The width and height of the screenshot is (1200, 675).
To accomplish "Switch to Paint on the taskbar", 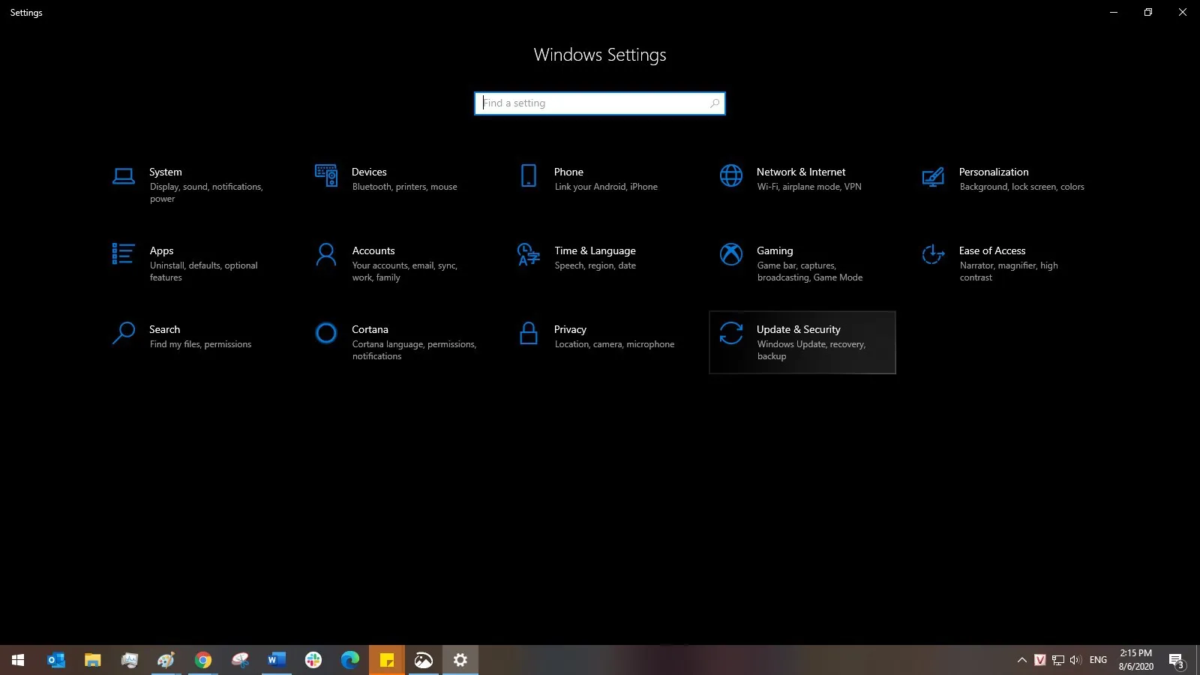I will [x=166, y=660].
